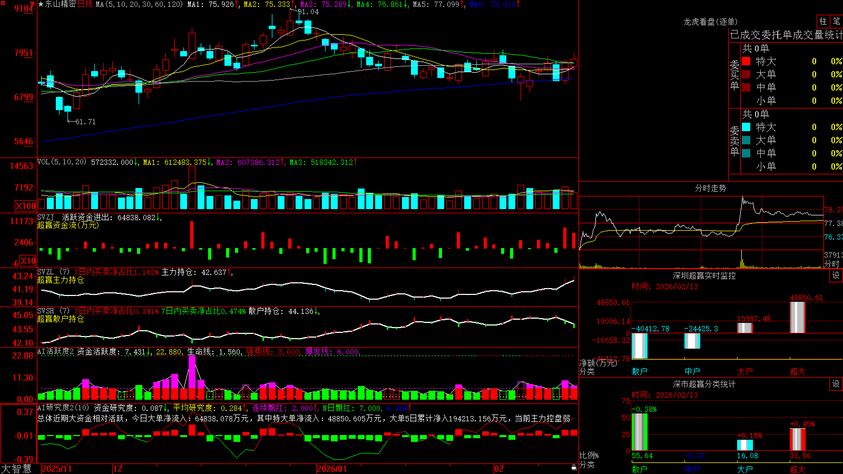Click the 12 month marker on timeline
This screenshot has height=474, width=843.
(x=118, y=469)
